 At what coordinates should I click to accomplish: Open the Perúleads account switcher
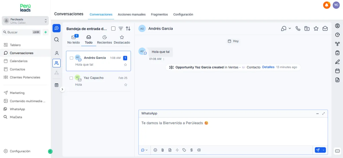tap(25, 21)
